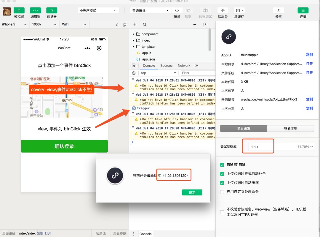Click the file tree scrollbar
The image size is (320, 237).
(x=209, y=40)
